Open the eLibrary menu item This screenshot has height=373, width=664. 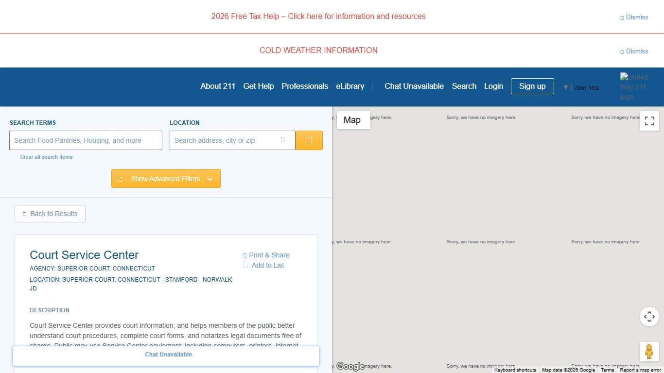point(349,86)
